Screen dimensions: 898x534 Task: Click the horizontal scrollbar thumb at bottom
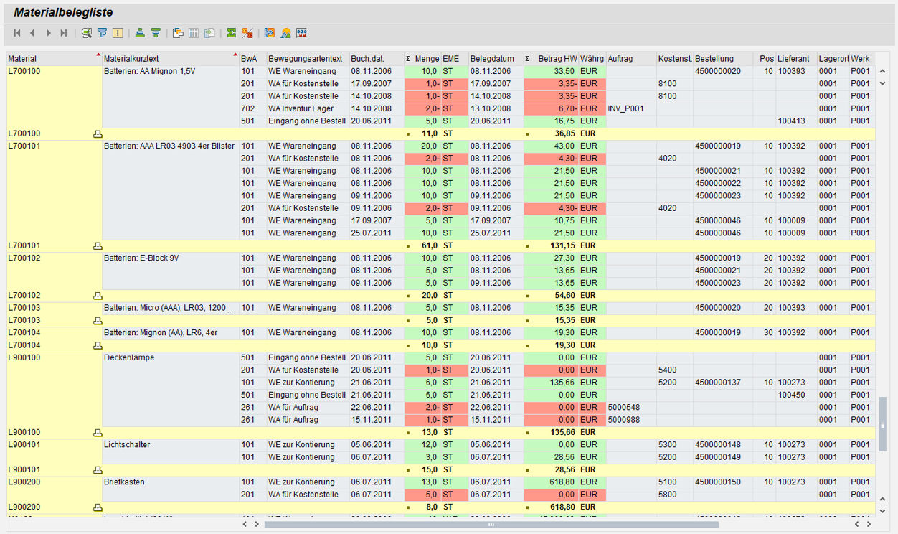[491, 525]
